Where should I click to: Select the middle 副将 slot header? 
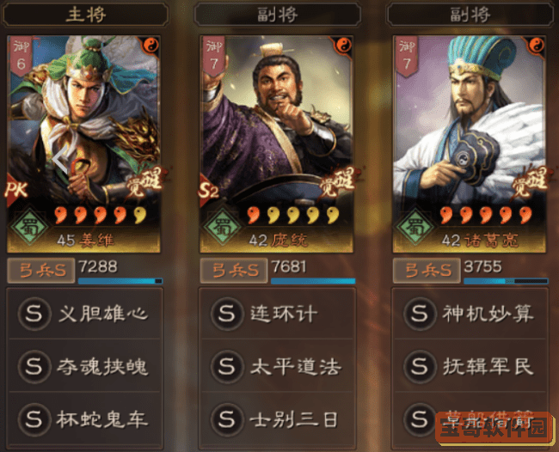pyautogui.click(x=278, y=15)
